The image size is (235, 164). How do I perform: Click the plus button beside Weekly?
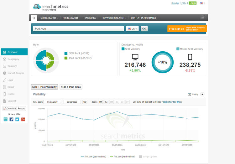(x=202, y=95)
